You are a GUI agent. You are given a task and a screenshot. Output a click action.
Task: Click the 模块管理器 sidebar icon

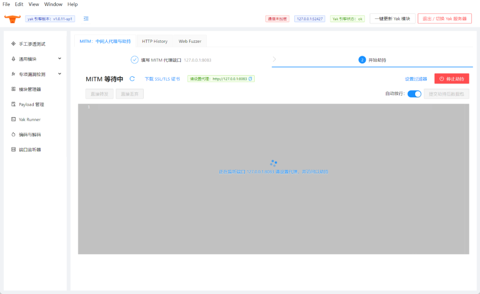(13, 89)
